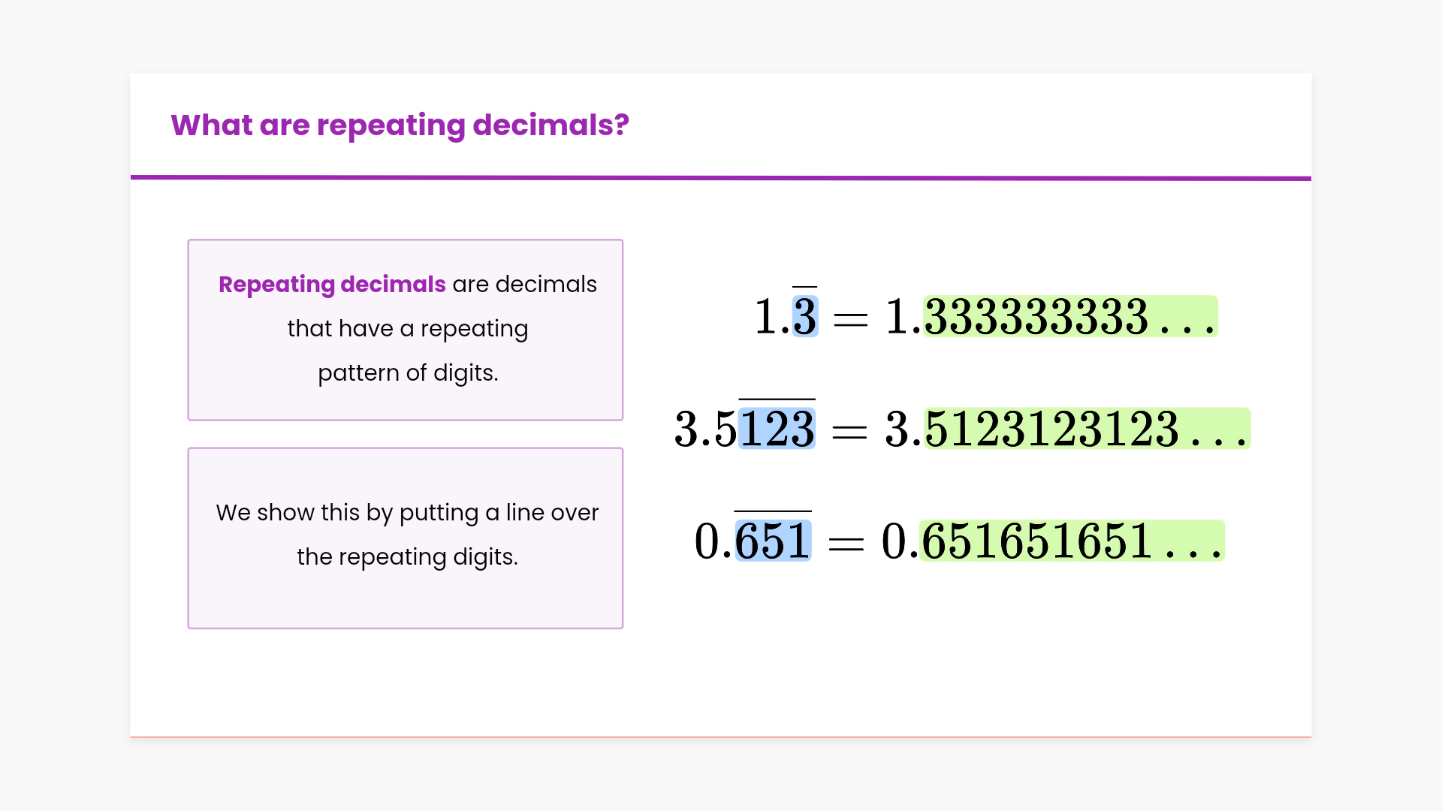The width and height of the screenshot is (1442, 811).
Task: Click the "pattern of digits." text line
Action: click(x=407, y=373)
